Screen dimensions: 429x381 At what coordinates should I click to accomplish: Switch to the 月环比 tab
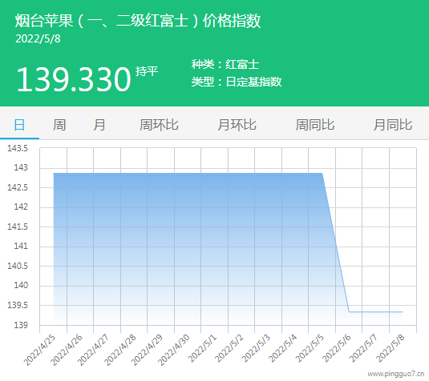coord(237,125)
